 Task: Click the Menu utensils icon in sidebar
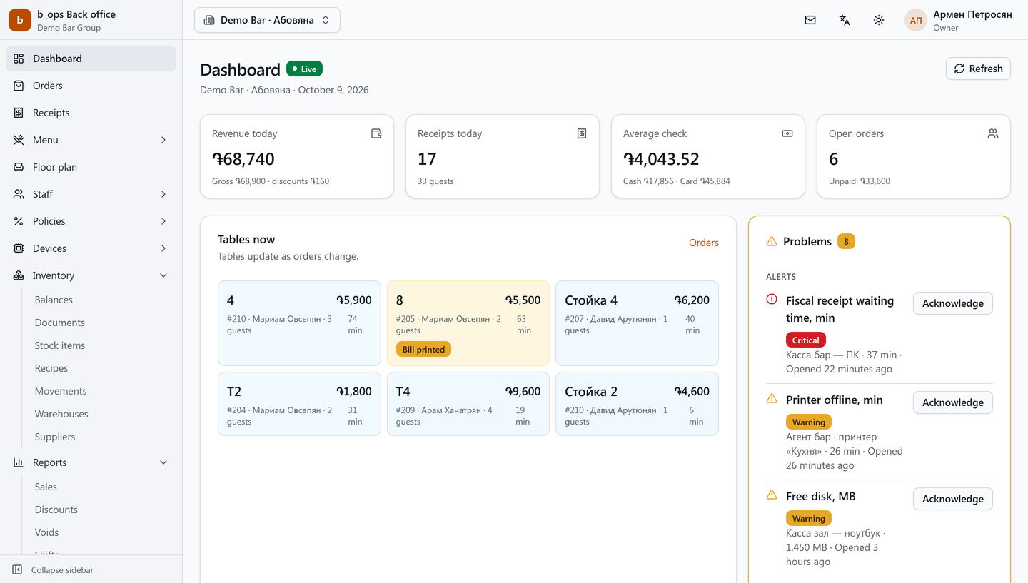(19, 140)
